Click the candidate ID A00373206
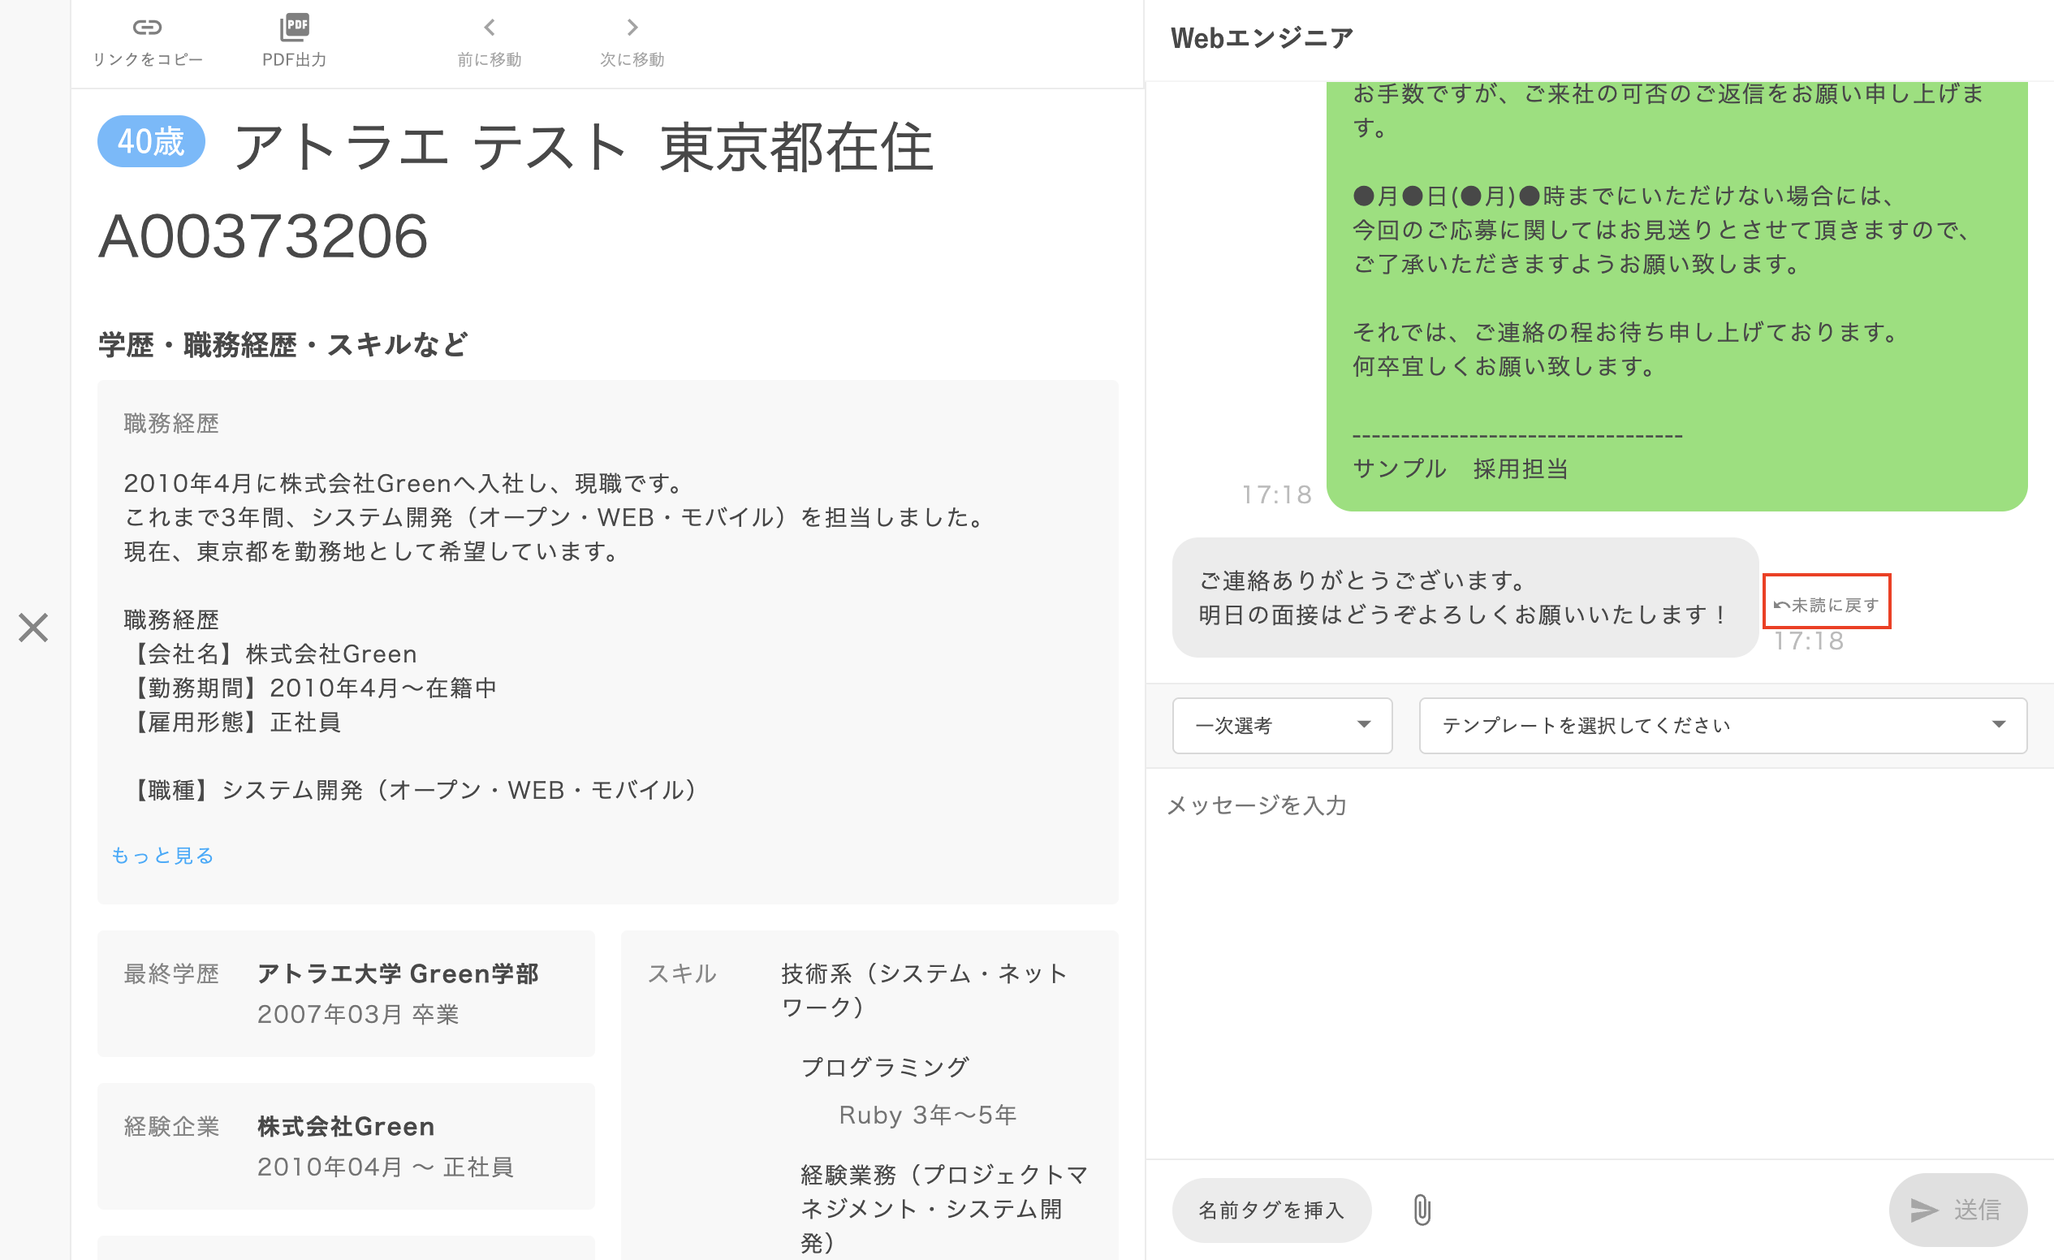 (x=263, y=237)
